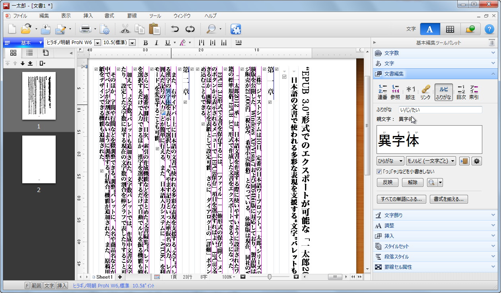This screenshot has height=293, width=501.
Task: Open the font size dropdown
Action: (132, 43)
